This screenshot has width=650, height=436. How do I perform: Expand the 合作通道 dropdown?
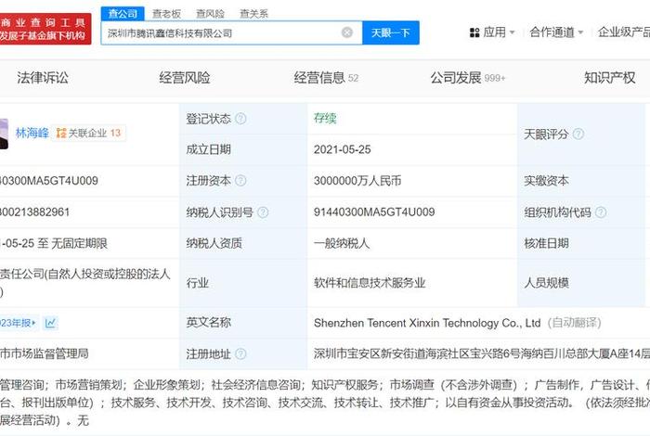click(556, 32)
